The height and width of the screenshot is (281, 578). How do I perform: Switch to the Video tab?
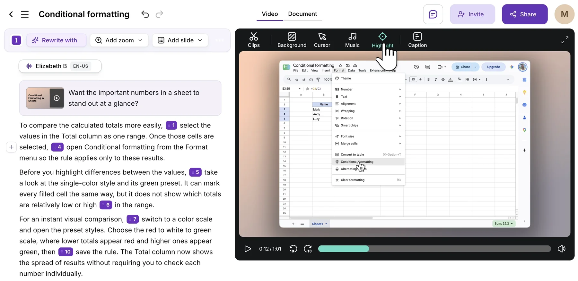click(270, 14)
